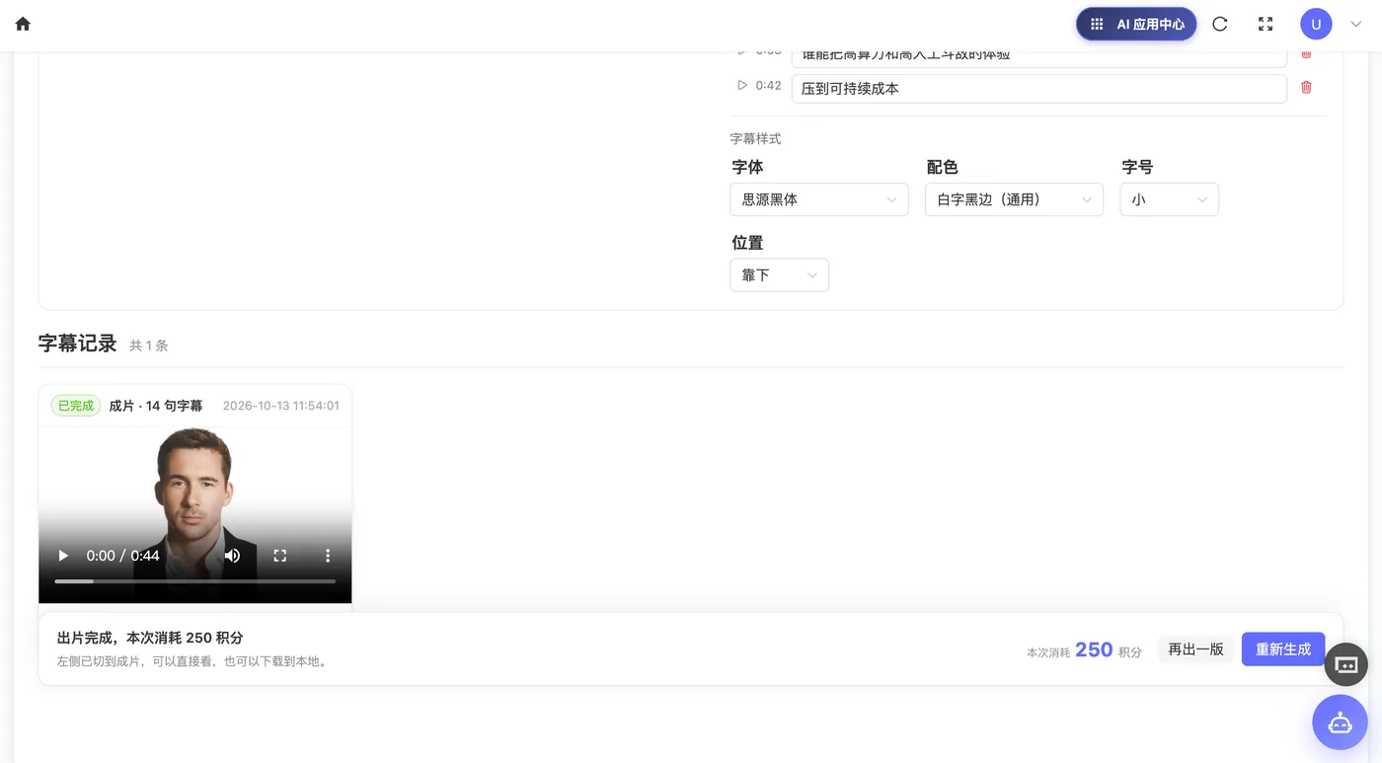The width and height of the screenshot is (1382, 763).
Task: Click the timestamp 2026-10-13 11:54:01
Action: tap(281, 406)
